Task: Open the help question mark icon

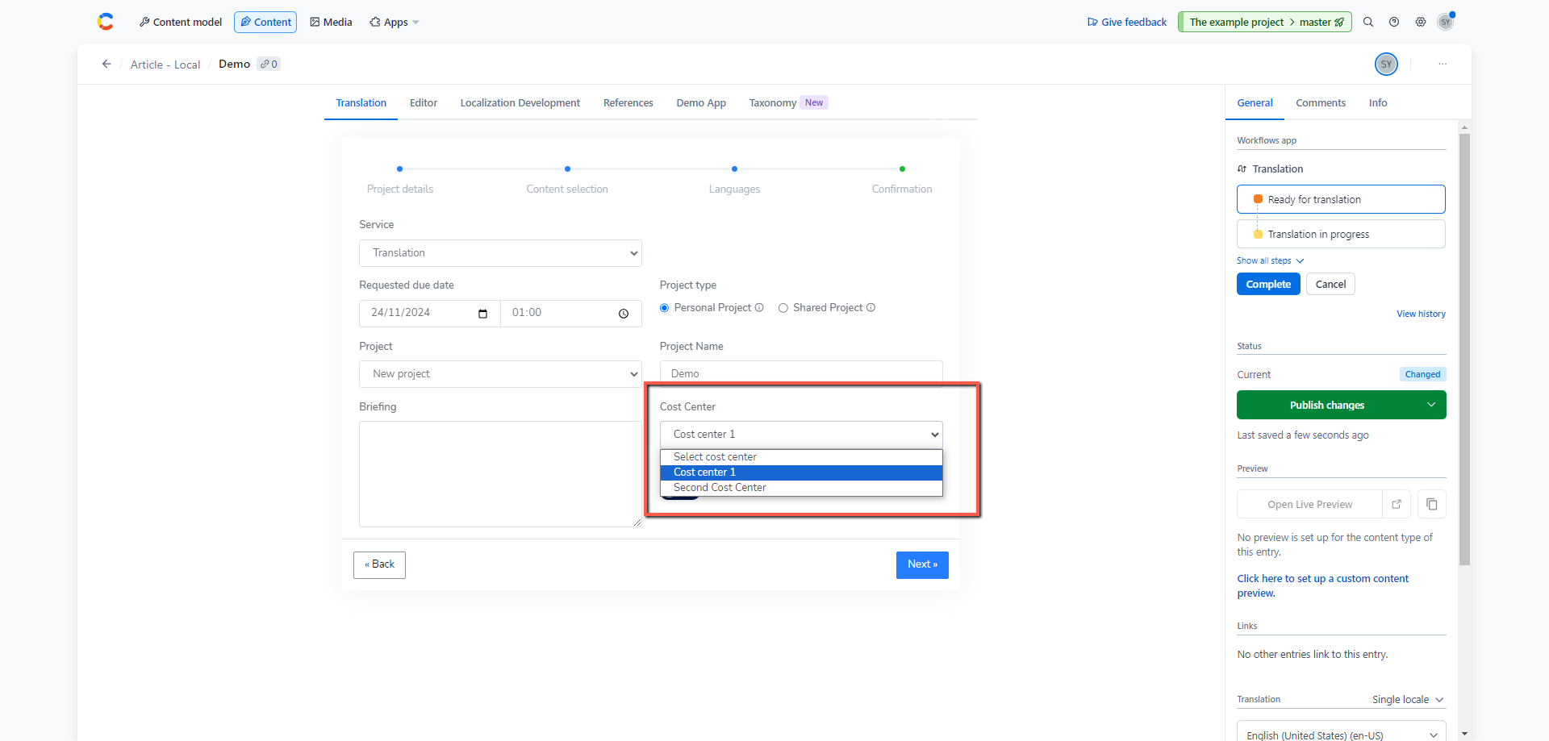Action: pyautogui.click(x=1394, y=22)
